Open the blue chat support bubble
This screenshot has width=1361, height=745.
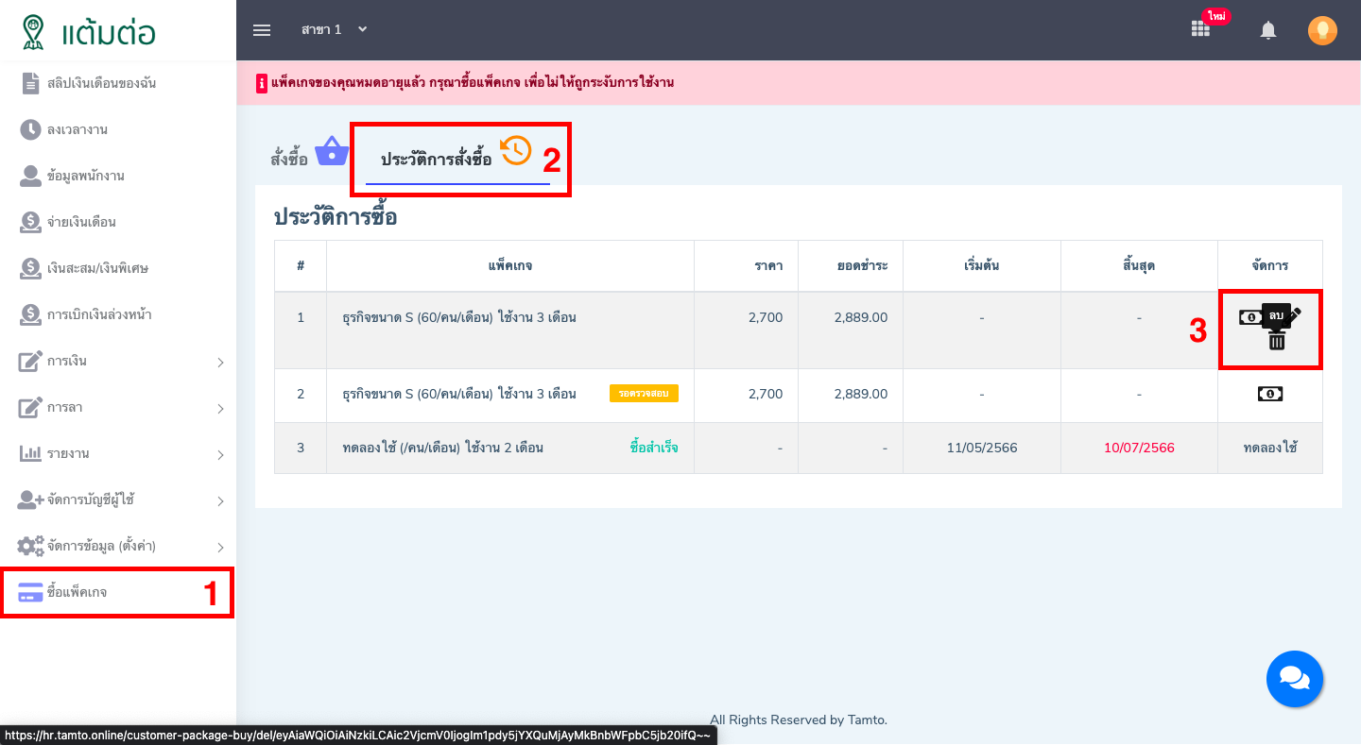click(1294, 678)
